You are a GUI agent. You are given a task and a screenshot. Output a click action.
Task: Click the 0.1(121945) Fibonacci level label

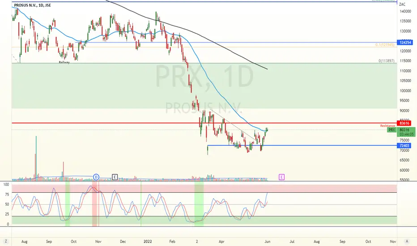pos(385,45)
